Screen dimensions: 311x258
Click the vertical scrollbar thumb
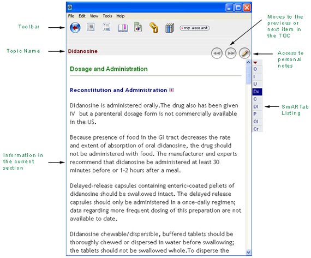[248, 75]
